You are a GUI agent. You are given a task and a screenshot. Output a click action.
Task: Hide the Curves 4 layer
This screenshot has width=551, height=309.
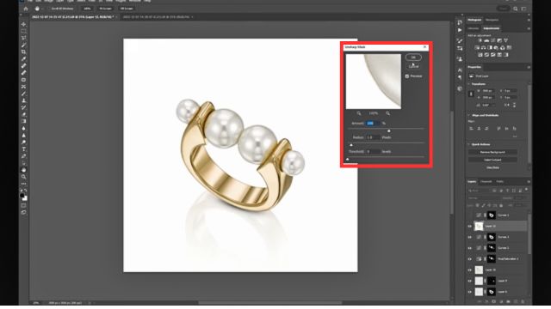click(470, 237)
